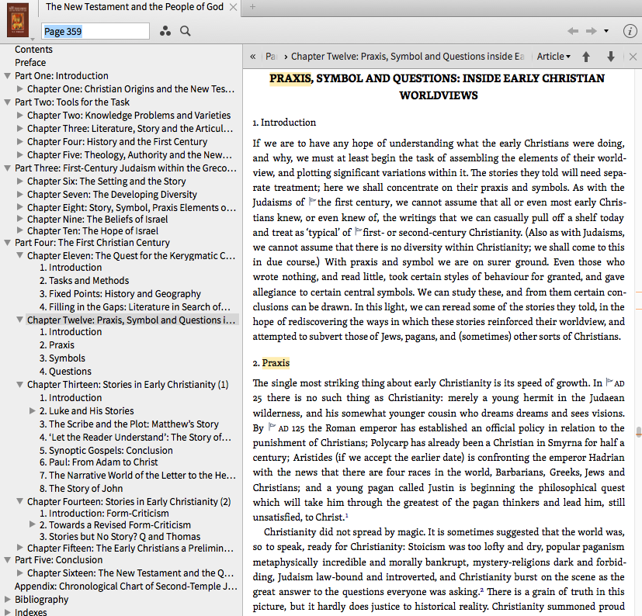Collapse Part Two: Tools for the Task
This screenshot has width=642, height=616.
pyautogui.click(x=7, y=102)
